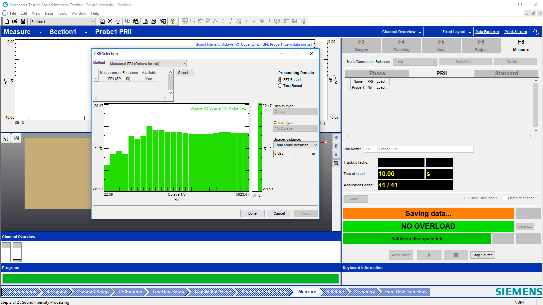
Task: Select Time Based processing domain
Action: pos(280,86)
